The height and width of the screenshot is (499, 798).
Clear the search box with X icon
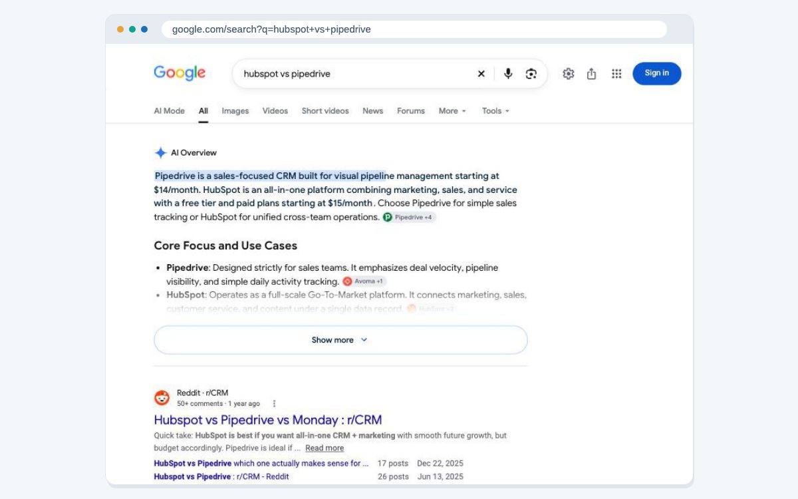click(x=481, y=74)
